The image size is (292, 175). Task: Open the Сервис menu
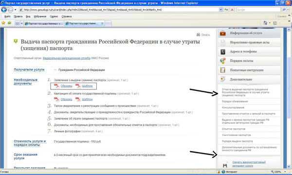tap(54, 17)
